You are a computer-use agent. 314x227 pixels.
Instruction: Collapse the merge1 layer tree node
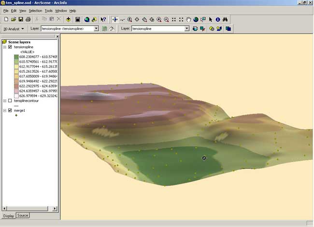coord(5,110)
